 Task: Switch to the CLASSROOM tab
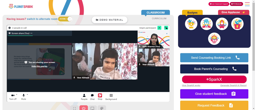[x=156, y=13]
